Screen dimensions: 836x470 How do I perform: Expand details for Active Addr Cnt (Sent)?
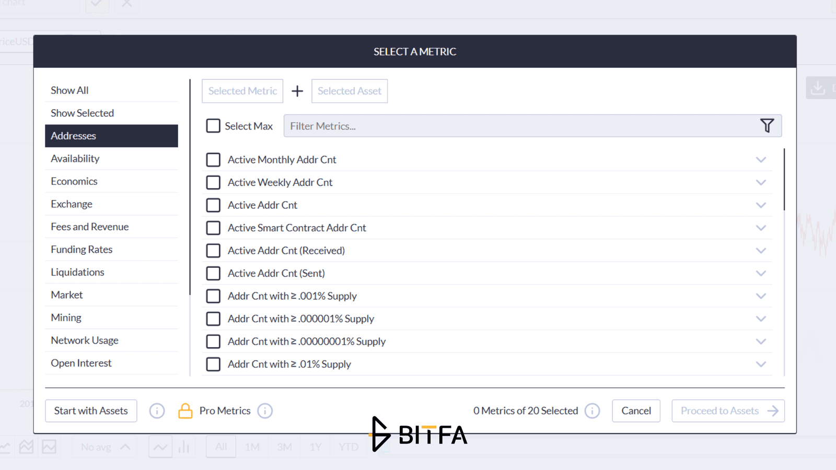point(761,273)
